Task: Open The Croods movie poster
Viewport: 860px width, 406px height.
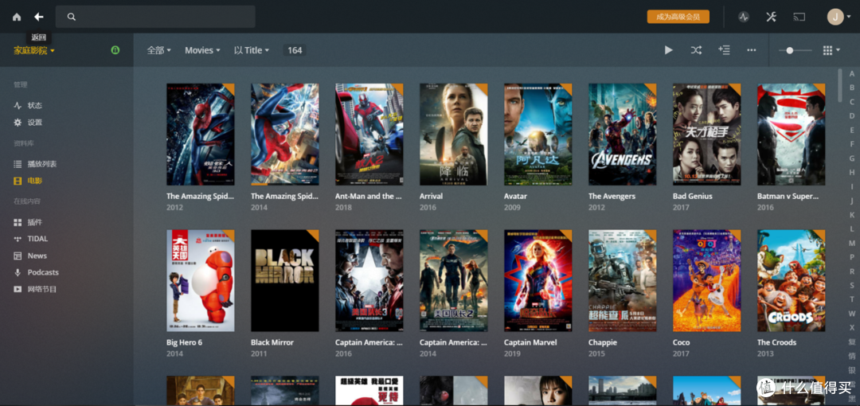Action: [x=792, y=280]
